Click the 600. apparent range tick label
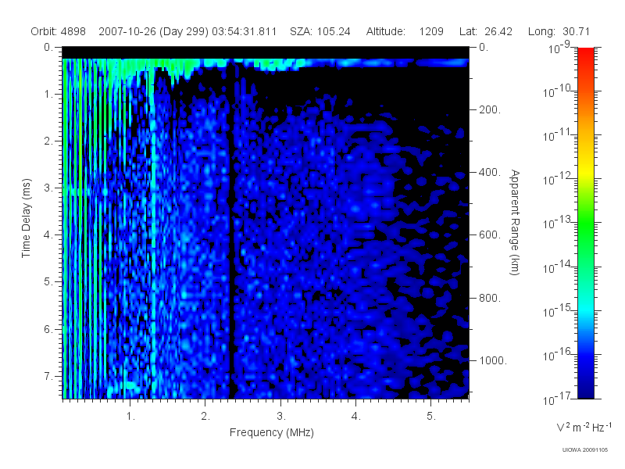The height and width of the screenshot is (469, 625). point(490,235)
